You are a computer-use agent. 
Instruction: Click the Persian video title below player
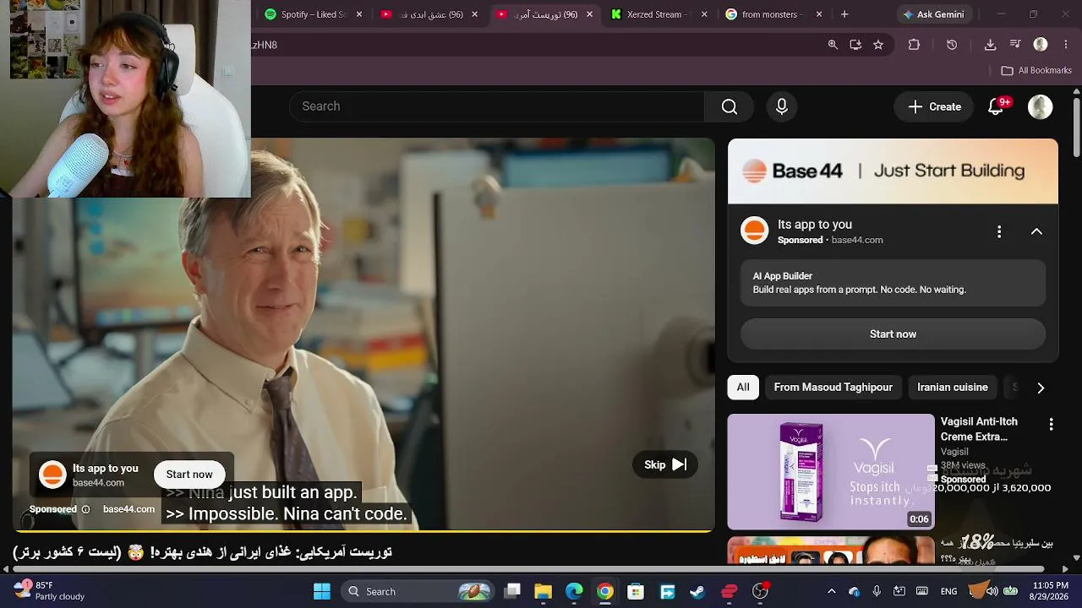[202, 552]
